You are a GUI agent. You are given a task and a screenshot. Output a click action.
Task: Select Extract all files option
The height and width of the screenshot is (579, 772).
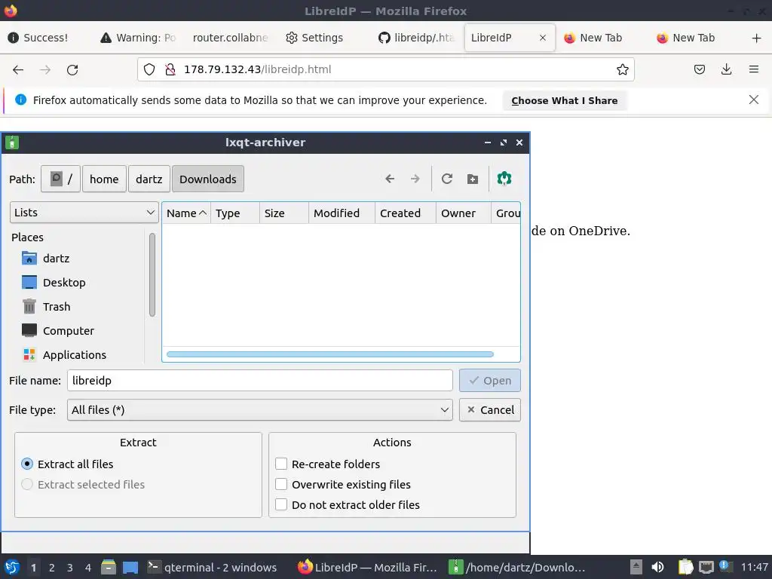click(x=67, y=464)
